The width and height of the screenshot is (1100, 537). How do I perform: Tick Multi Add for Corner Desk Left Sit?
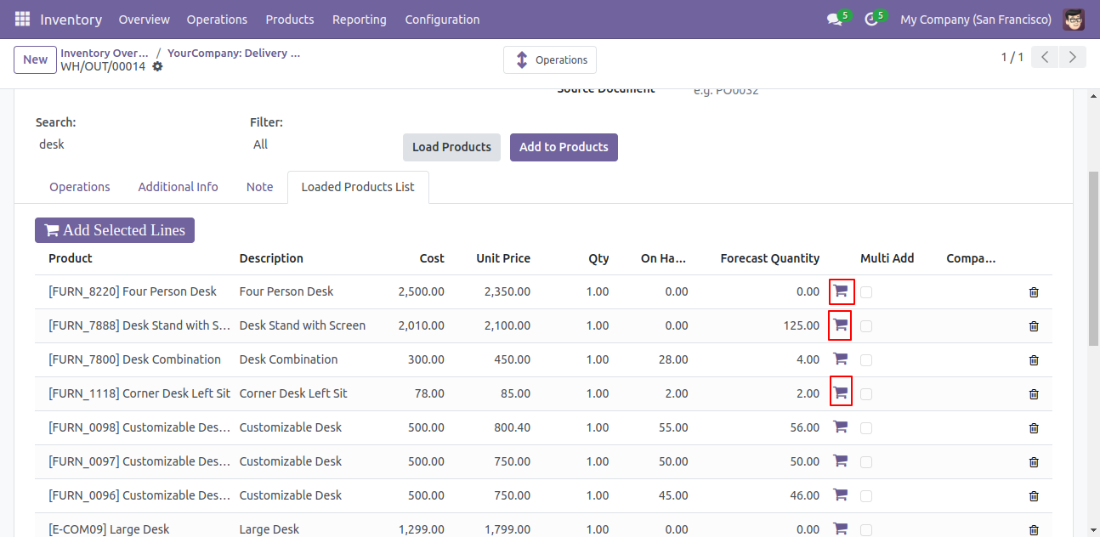coord(866,394)
